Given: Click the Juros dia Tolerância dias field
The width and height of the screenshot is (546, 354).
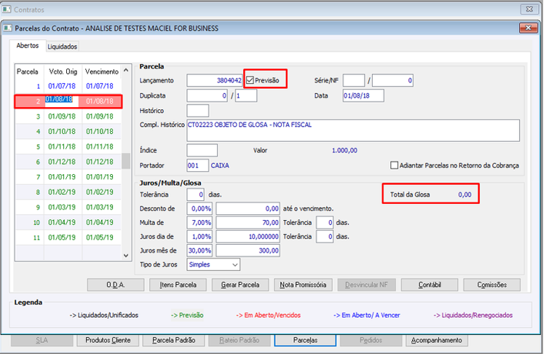Looking at the screenshot, I should point(325,237).
